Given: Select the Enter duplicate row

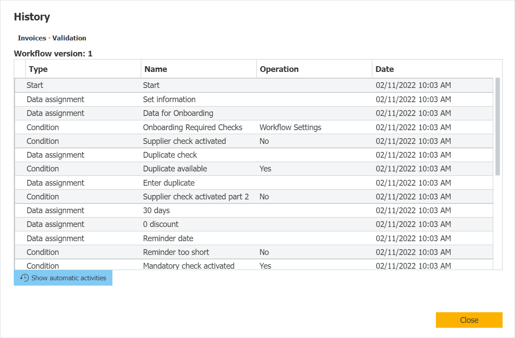Looking at the screenshot, I should tap(168, 183).
